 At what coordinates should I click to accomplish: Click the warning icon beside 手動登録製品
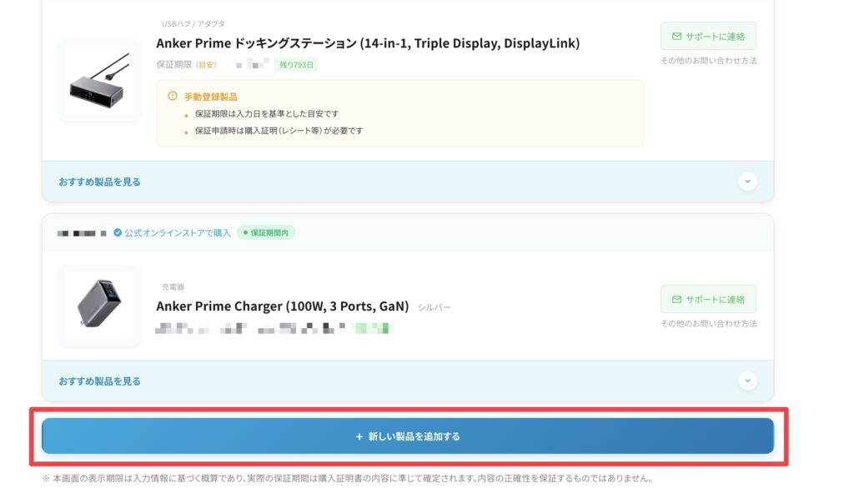173,97
